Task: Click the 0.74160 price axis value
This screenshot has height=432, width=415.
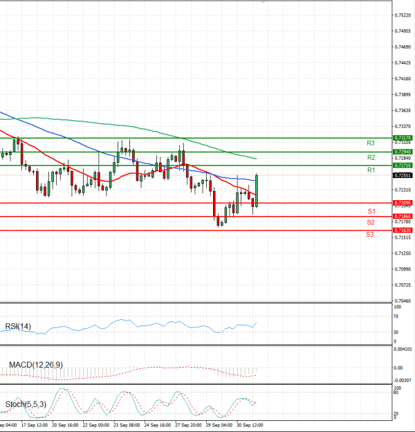Action: (x=403, y=79)
